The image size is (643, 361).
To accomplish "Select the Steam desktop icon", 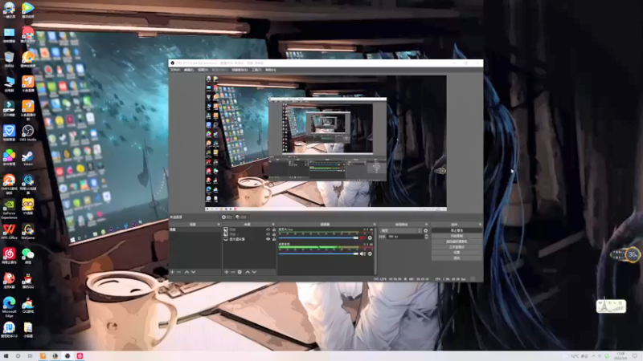I will pyautogui.click(x=28, y=157).
